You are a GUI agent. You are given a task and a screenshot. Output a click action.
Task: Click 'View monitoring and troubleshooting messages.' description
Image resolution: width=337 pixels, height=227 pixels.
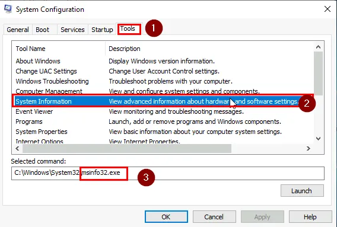pyautogui.click(x=176, y=111)
